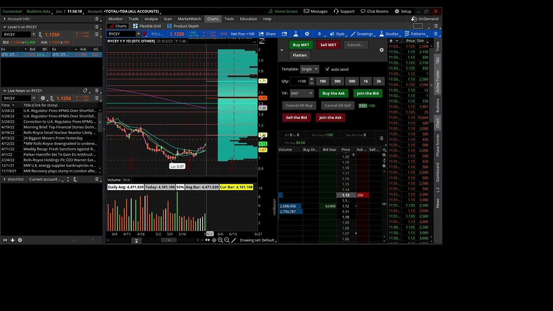Launch OnDemand mode
Screen dimensions: 553x311
click(425, 19)
